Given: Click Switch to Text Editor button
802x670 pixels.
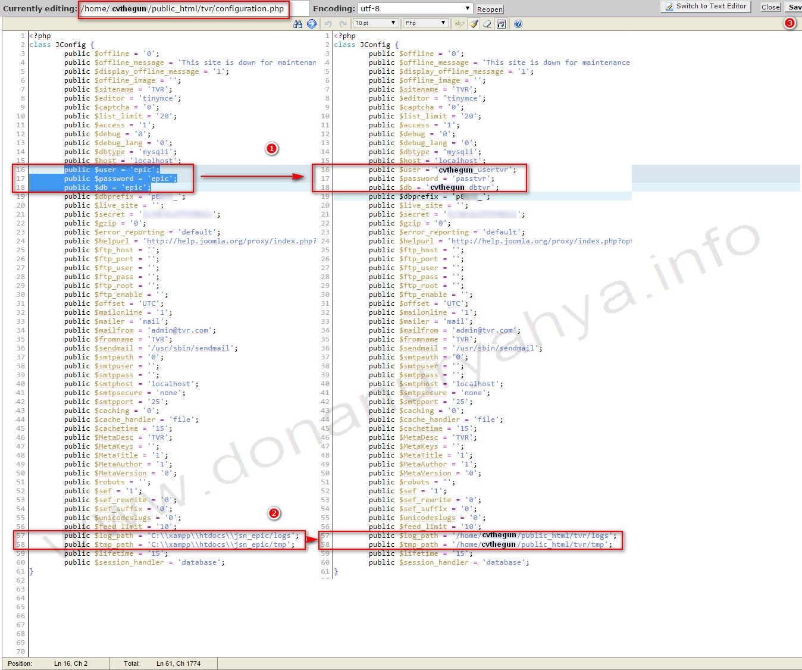Looking at the screenshot, I should pos(706,6).
